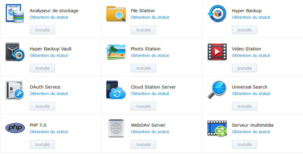Select the Hyper Backup icon
303x156 pixels.
(x=217, y=14)
